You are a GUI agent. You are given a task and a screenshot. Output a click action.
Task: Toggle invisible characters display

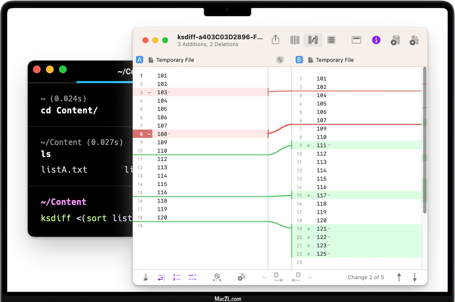(192, 277)
